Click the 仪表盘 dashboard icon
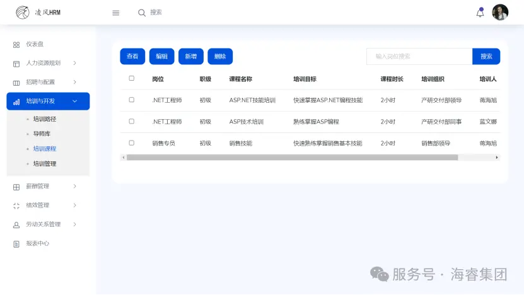Screen dimensions: 524x295 tap(16, 45)
